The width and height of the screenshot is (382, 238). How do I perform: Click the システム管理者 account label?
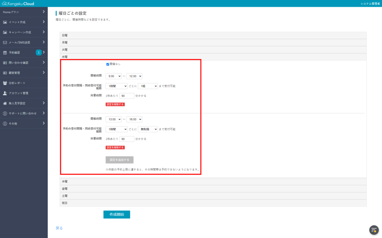(370, 4)
